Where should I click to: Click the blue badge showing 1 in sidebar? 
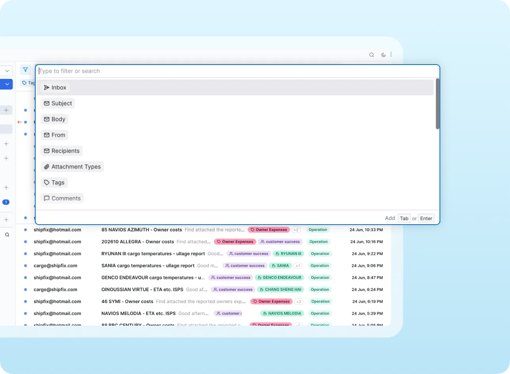[6, 202]
